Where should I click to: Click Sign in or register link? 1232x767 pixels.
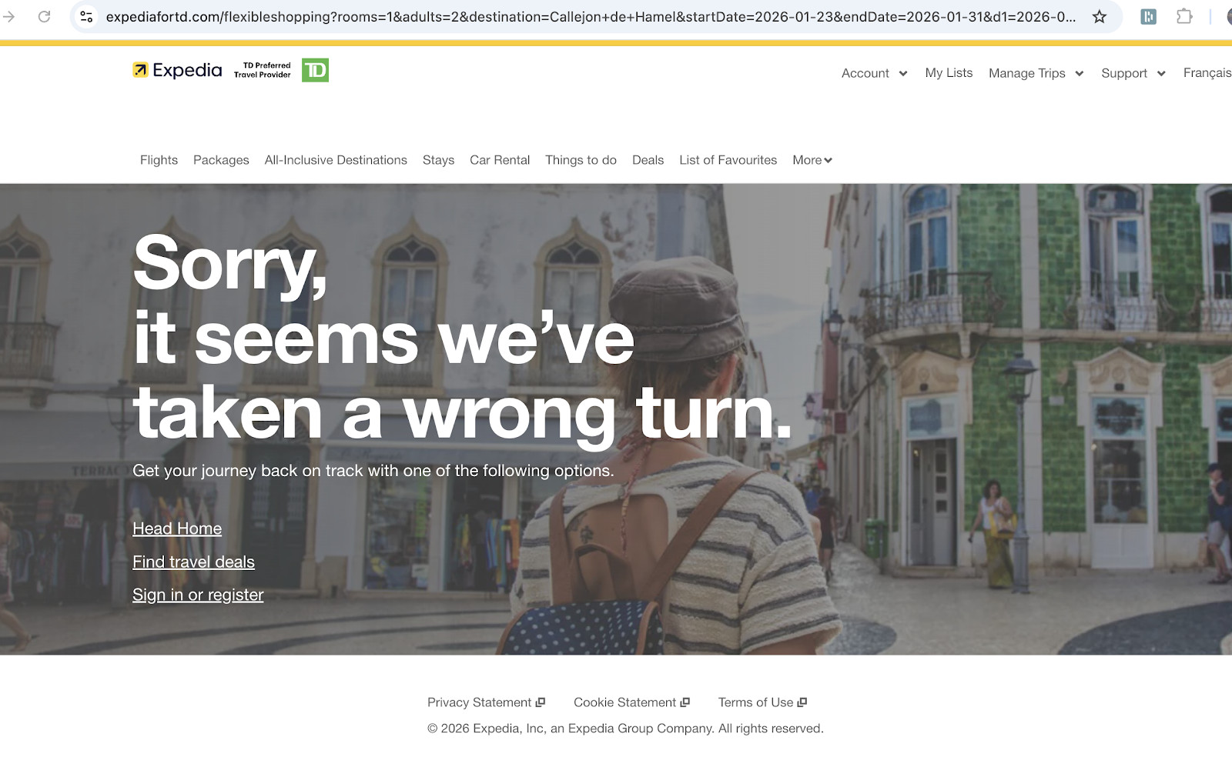click(198, 595)
